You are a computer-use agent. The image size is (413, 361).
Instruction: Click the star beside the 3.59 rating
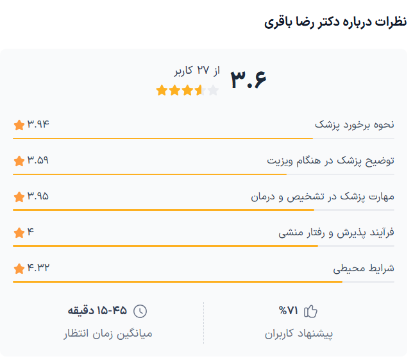click(19, 160)
